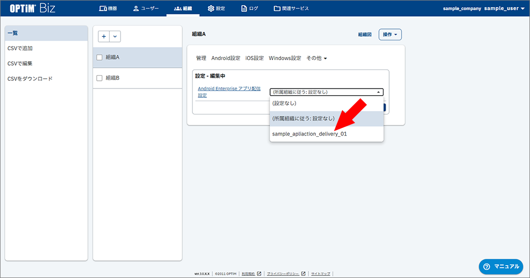Click the plus add organization button

(104, 36)
